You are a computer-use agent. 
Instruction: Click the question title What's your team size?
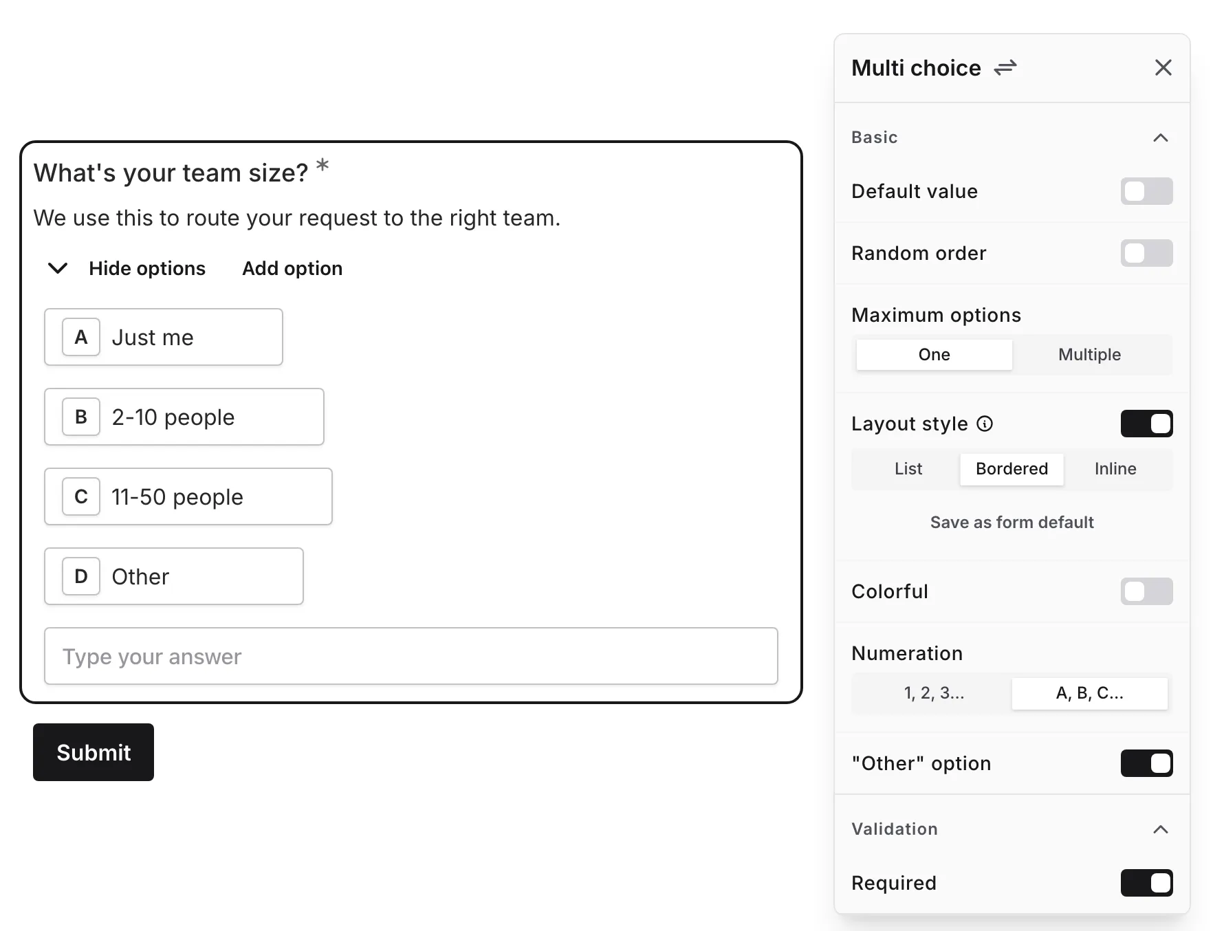point(171,173)
